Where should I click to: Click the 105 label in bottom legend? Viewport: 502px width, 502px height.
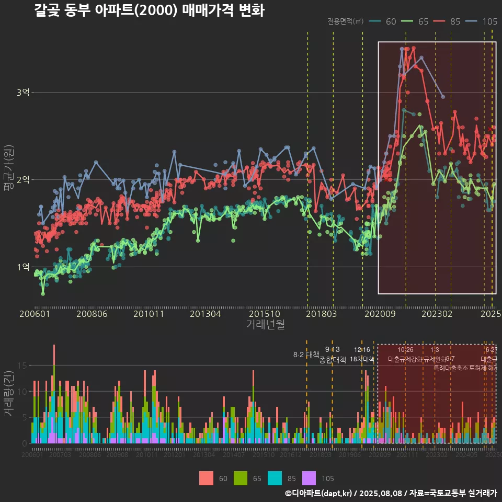tap(328, 478)
